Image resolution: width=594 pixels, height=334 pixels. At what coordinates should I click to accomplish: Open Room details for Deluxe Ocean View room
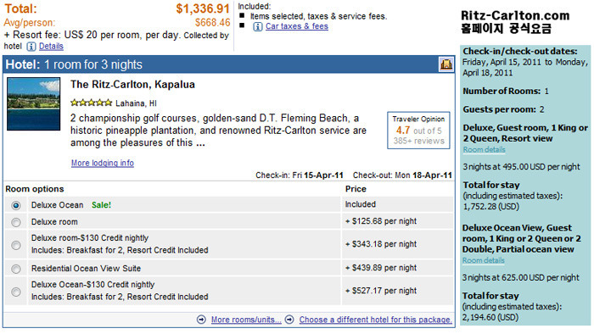[x=484, y=260]
